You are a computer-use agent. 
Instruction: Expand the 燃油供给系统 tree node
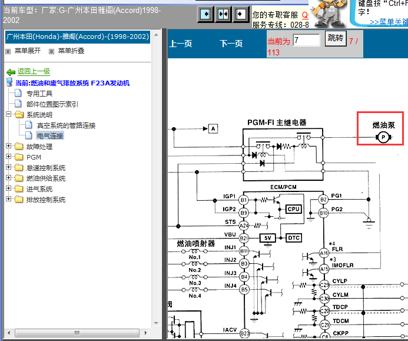point(9,177)
